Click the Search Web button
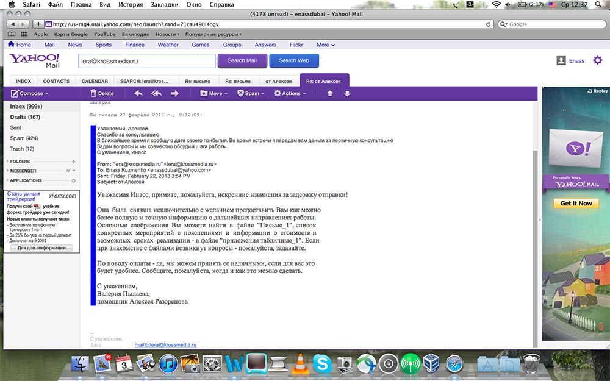 (x=294, y=60)
